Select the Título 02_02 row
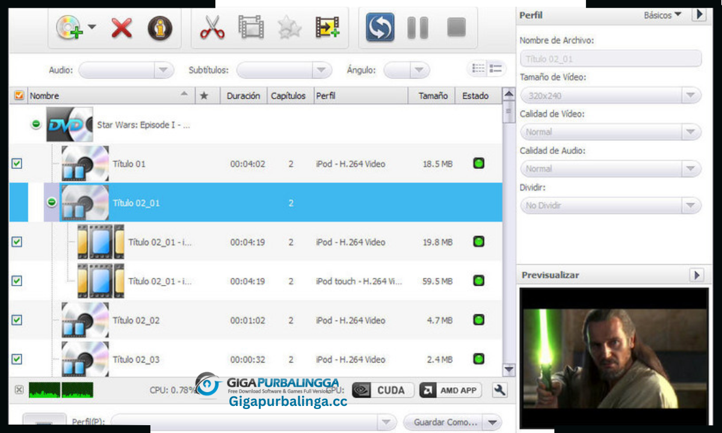The image size is (722, 433). [x=256, y=320]
